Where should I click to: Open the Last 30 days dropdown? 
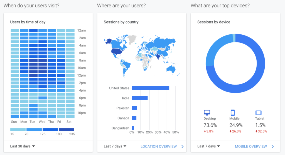click(23, 146)
